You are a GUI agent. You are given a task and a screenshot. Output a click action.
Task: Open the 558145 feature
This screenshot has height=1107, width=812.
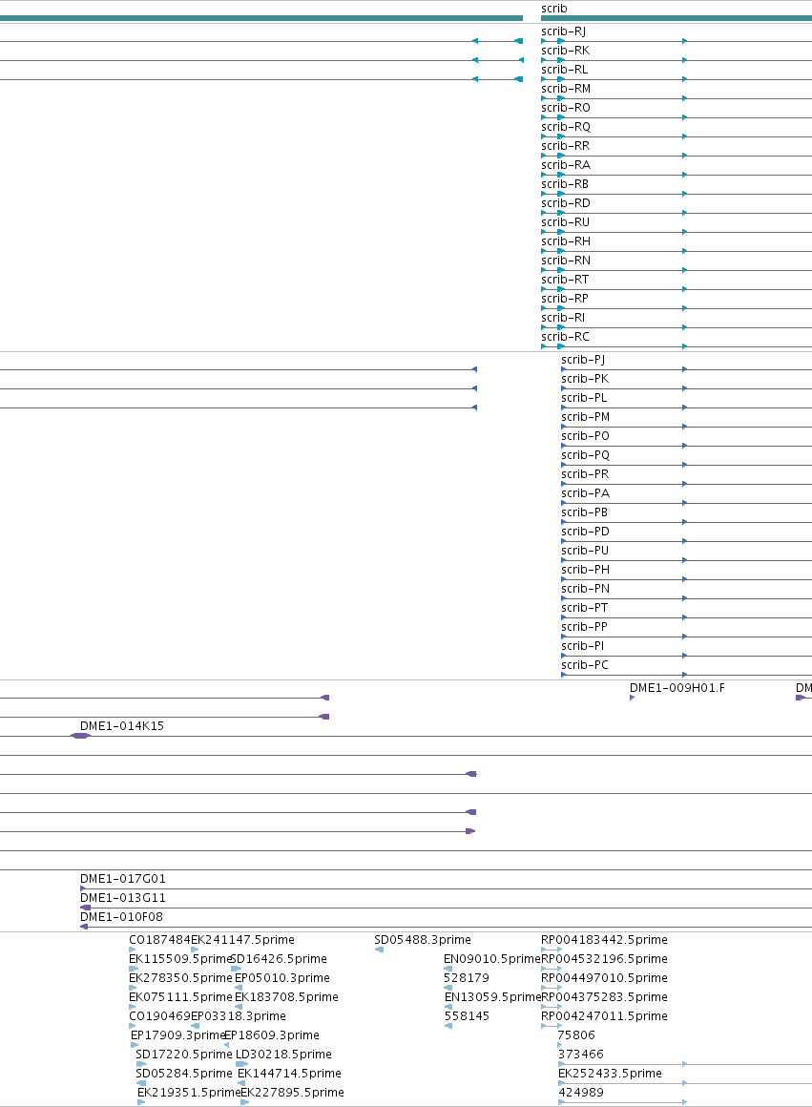[x=466, y=1016]
